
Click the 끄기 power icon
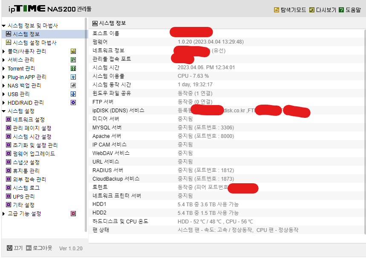[9, 248]
